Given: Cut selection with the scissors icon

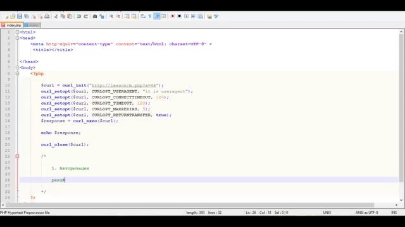Looking at the screenshot, I should click(56, 16).
